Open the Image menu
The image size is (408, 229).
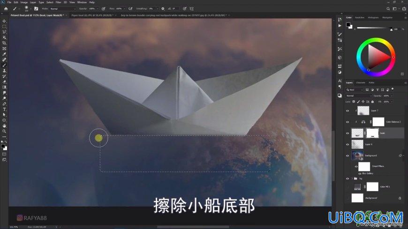coord(24,2)
